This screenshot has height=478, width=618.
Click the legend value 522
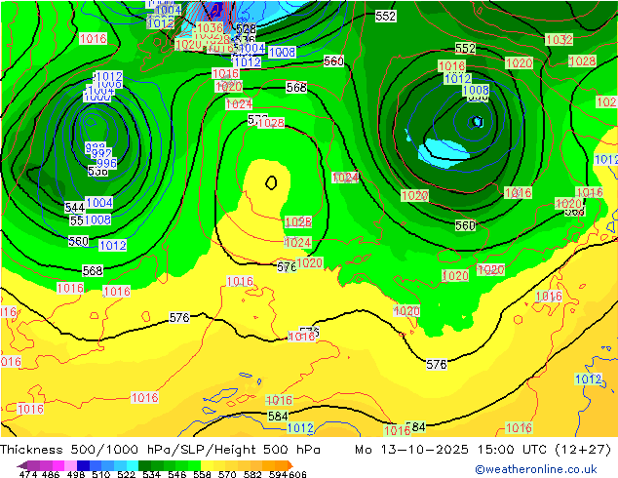pyautogui.click(x=126, y=474)
